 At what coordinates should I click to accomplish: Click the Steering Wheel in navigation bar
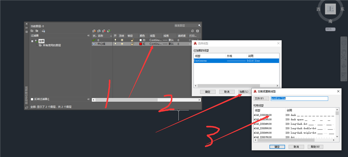click(x=344, y=43)
